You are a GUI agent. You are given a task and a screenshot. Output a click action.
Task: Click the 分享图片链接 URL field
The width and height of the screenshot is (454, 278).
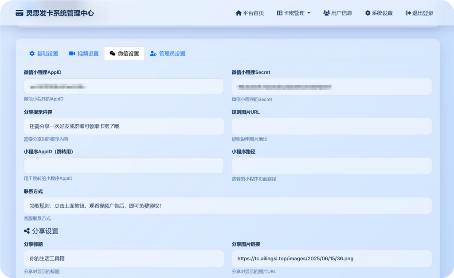point(331,259)
